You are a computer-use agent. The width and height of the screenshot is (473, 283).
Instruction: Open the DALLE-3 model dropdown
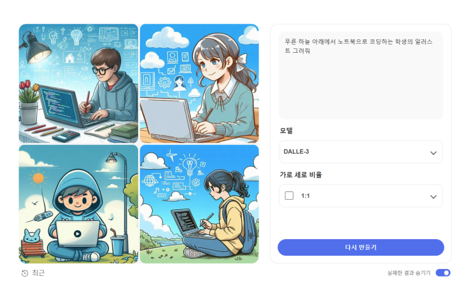361,152
